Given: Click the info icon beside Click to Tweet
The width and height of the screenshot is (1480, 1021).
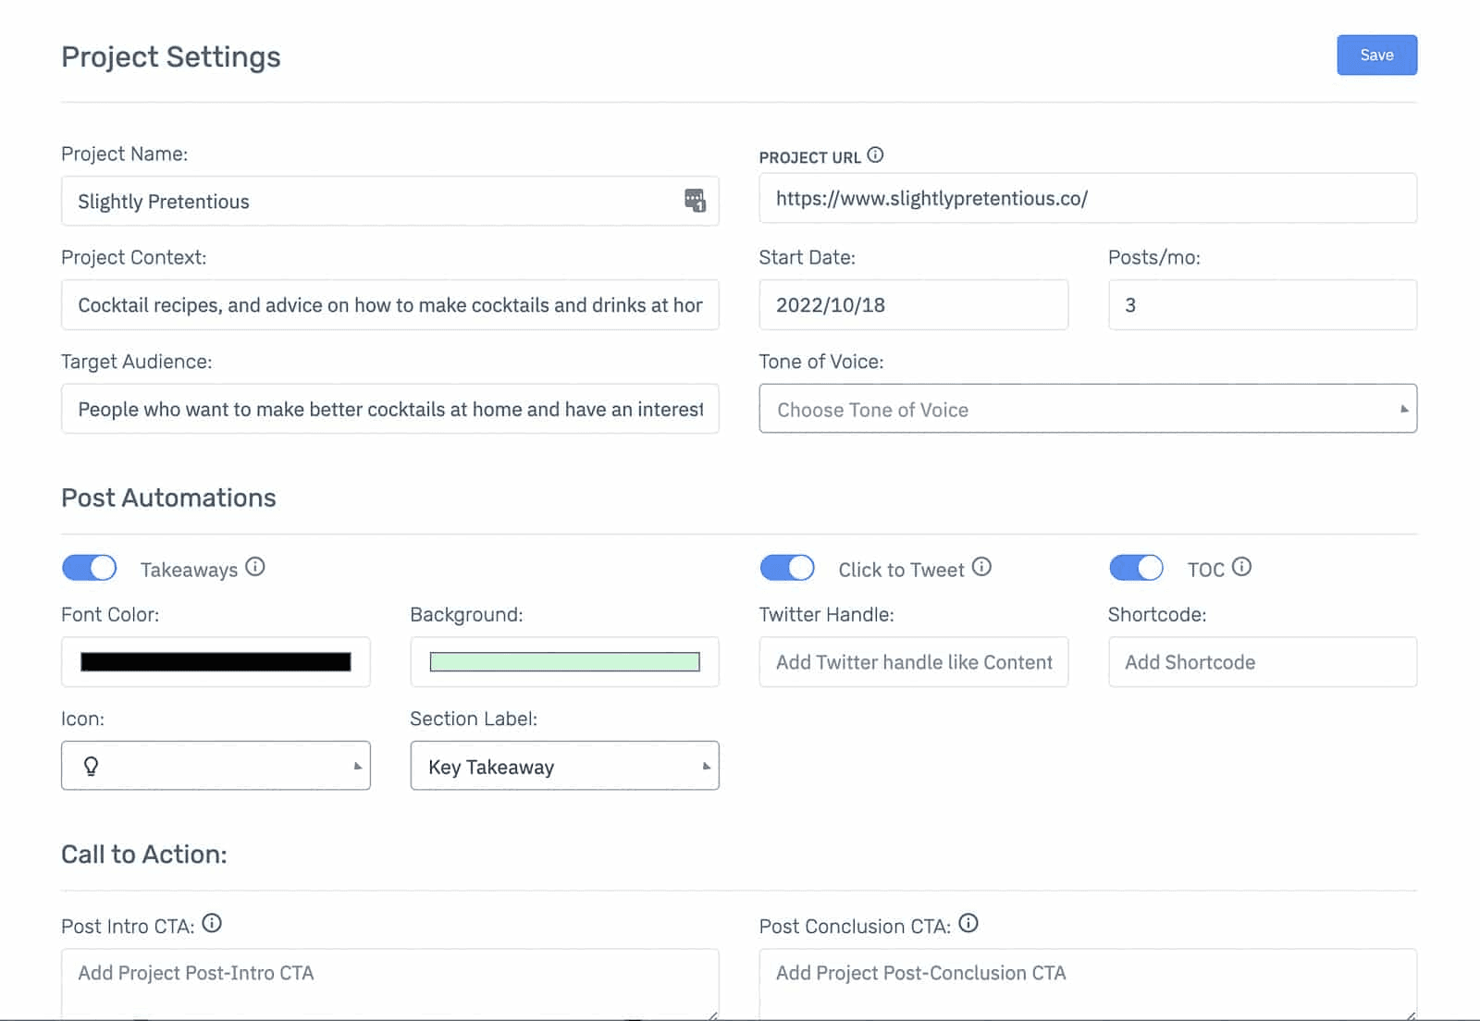Looking at the screenshot, I should click(x=981, y=567).
